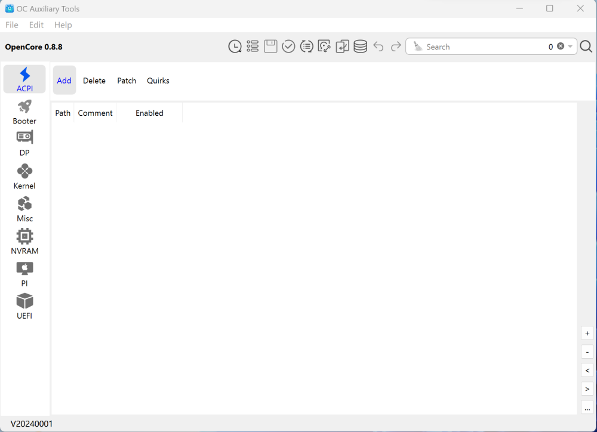Viewport: 597px width, 432px height.
Task: Open the recent files clock icon
Action: tap(235, 47)
